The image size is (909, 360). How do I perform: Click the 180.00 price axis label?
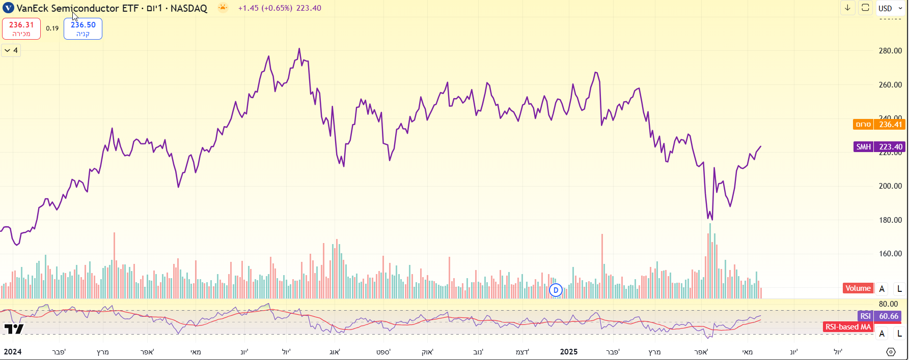[x=890, y=220]
